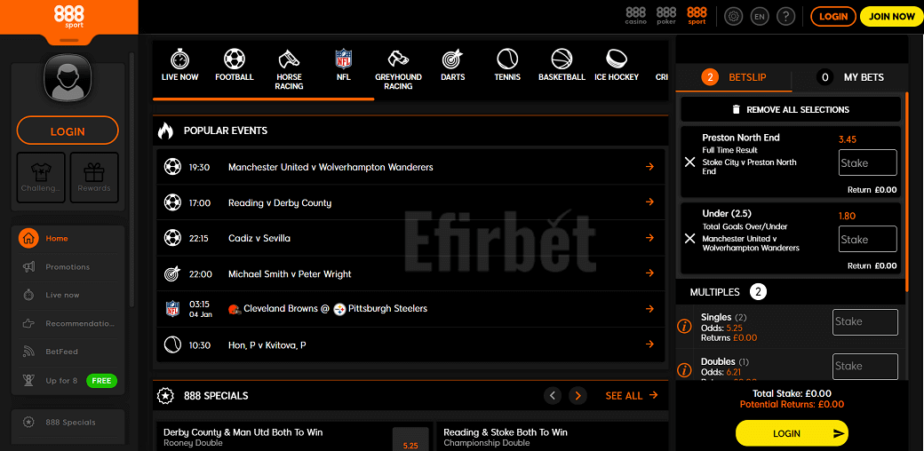Remove Preston North End selection
924x451 pixels.
(690, 162)
